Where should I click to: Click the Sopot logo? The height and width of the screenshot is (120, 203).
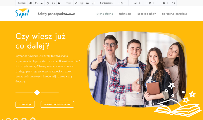click(x=22, y=13)
